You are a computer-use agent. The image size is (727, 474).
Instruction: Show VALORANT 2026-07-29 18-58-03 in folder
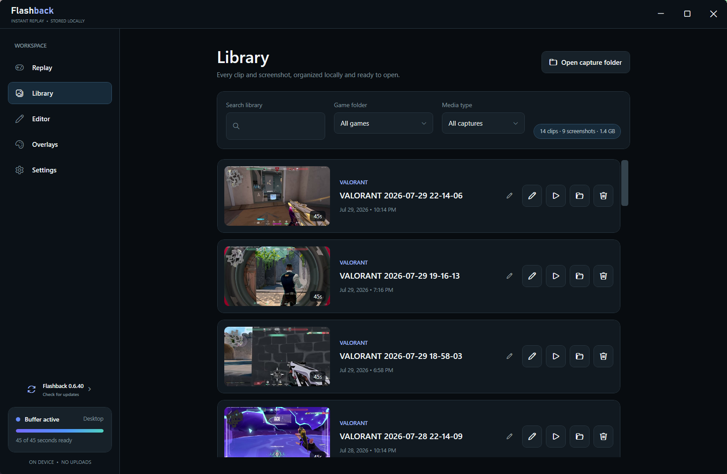point(580,356)
